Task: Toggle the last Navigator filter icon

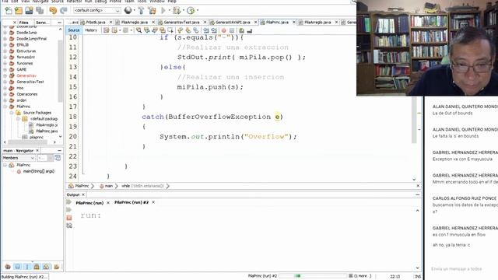Action: point(57,267)
